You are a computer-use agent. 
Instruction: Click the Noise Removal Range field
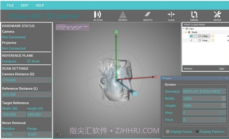[x=39, y=134]
